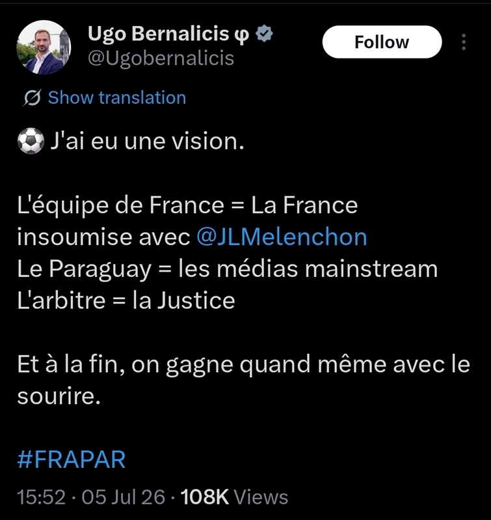This screenshot has width=491, height=520.
Task: Click the 15:52 timestamp
Action: point(41,497)
